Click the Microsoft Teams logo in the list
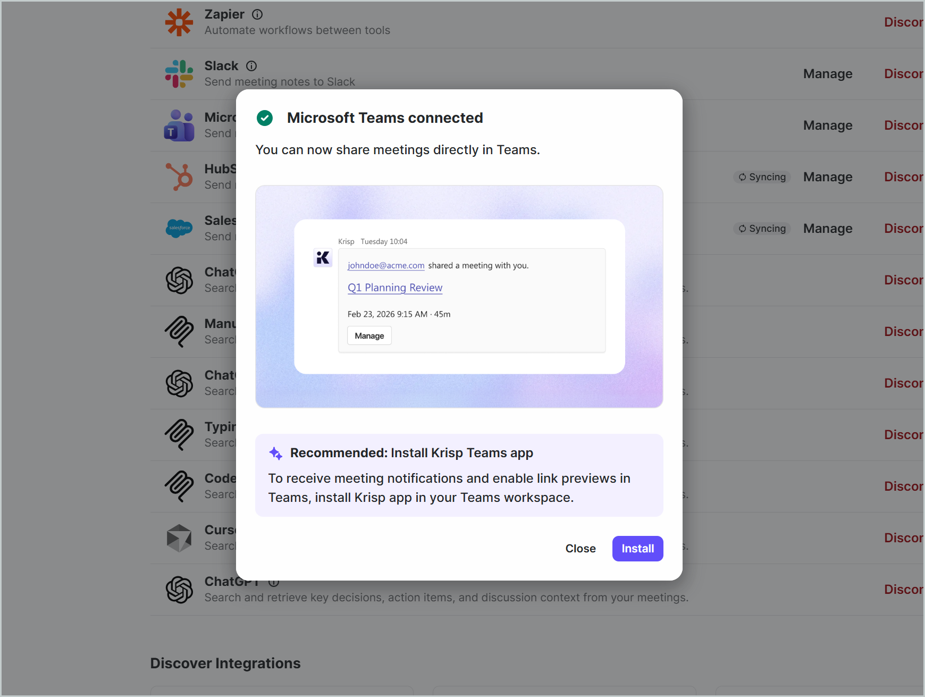This screenshot has width=925, height=697. (x=179, y=125)
